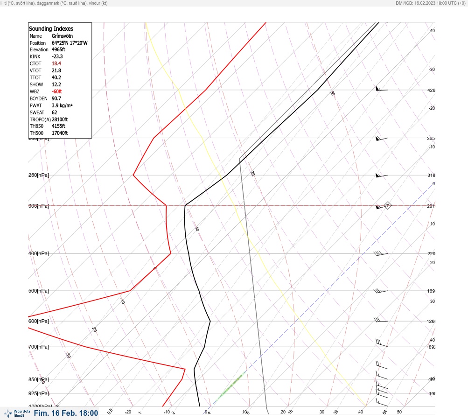Click the 64 mixing ratio label at bottom
The image size is (468, 420).
(385, 412)
